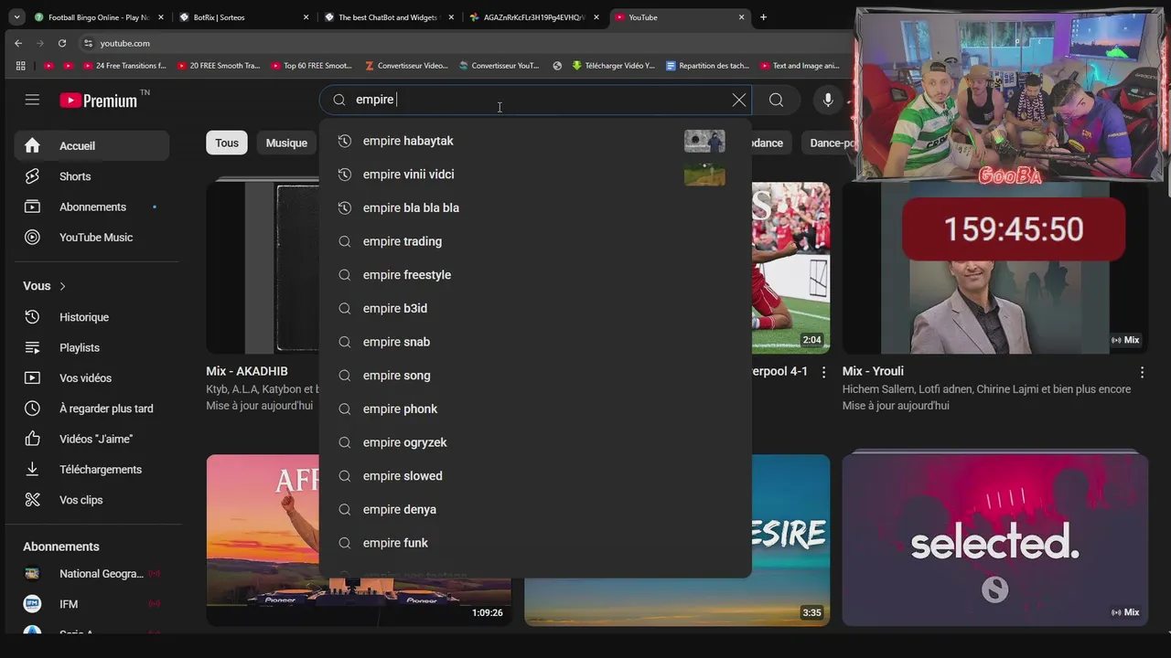Open YouTube Music sidebar entry
Screen dimensions: 1171x658
pyautogui.click(x=91, y=237)
